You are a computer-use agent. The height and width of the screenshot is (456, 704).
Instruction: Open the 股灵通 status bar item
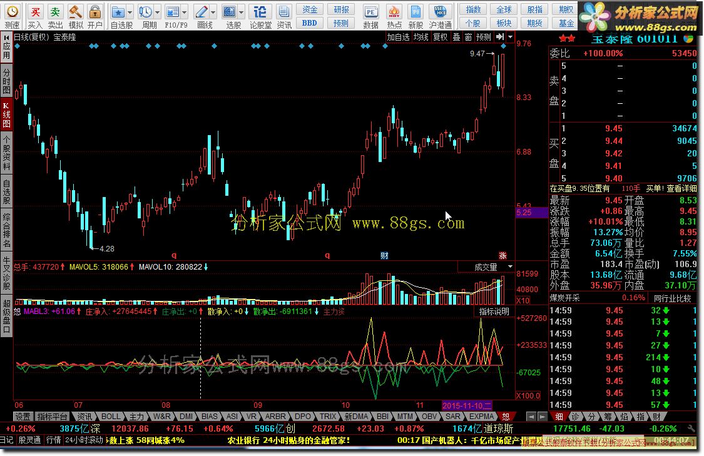29,440
